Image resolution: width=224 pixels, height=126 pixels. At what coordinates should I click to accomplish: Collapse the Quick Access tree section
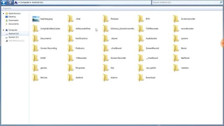pyautogui.click(x=3, y=13)
